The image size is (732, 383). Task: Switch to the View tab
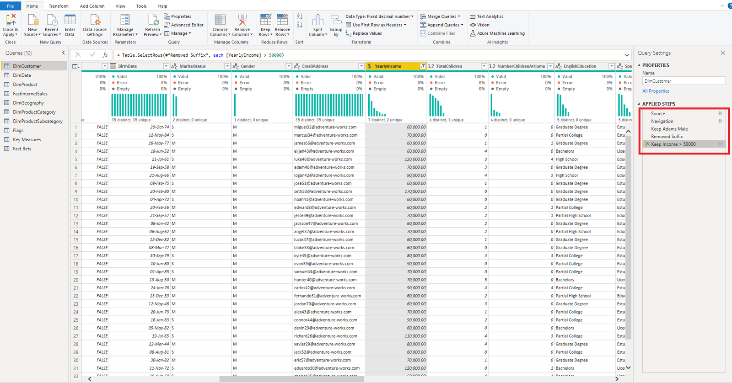(x=120, y=6)
